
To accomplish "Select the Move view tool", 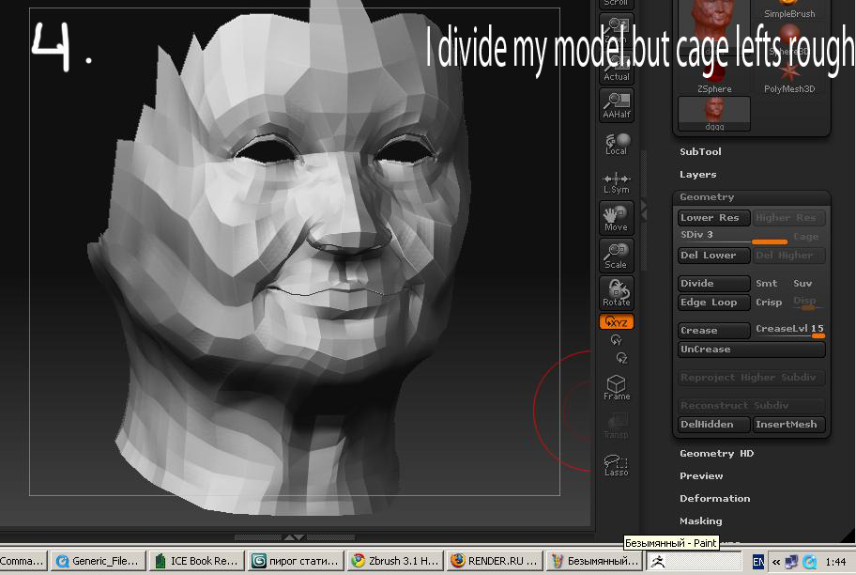I will (617, 218).
